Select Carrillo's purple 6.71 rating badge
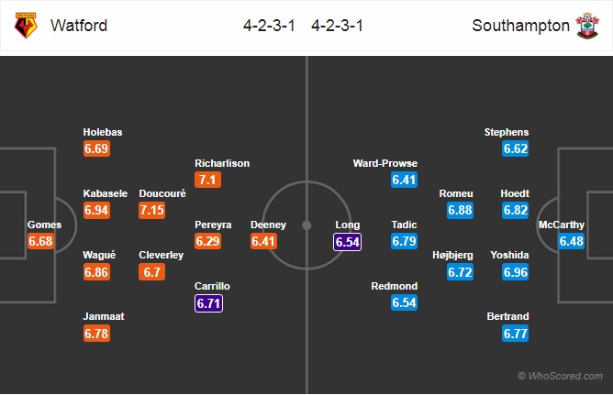 click(x=208, y=303)
